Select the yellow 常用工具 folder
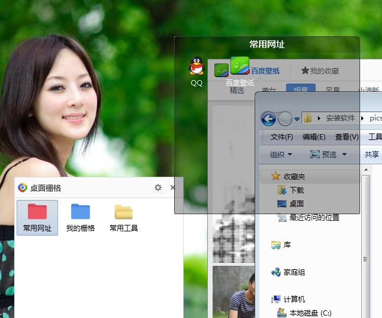The height and width of the screenshot is (318, 382). [124, 218]
